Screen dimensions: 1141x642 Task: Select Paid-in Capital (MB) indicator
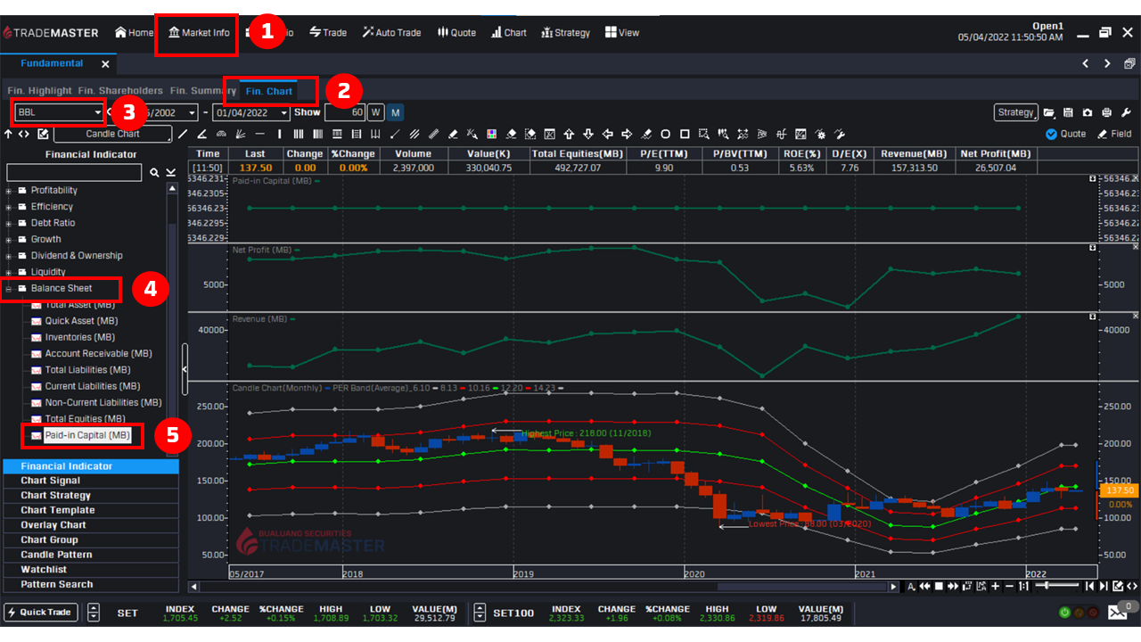click(87, 435)
